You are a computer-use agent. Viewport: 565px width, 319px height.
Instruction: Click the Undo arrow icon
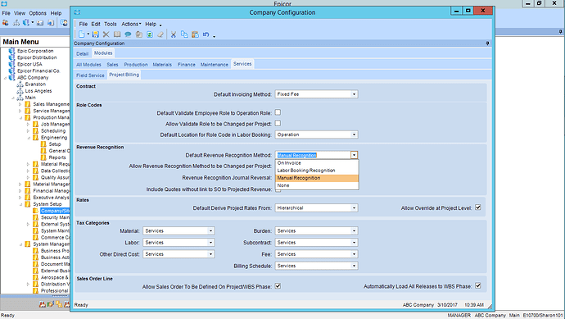point(206,34)
